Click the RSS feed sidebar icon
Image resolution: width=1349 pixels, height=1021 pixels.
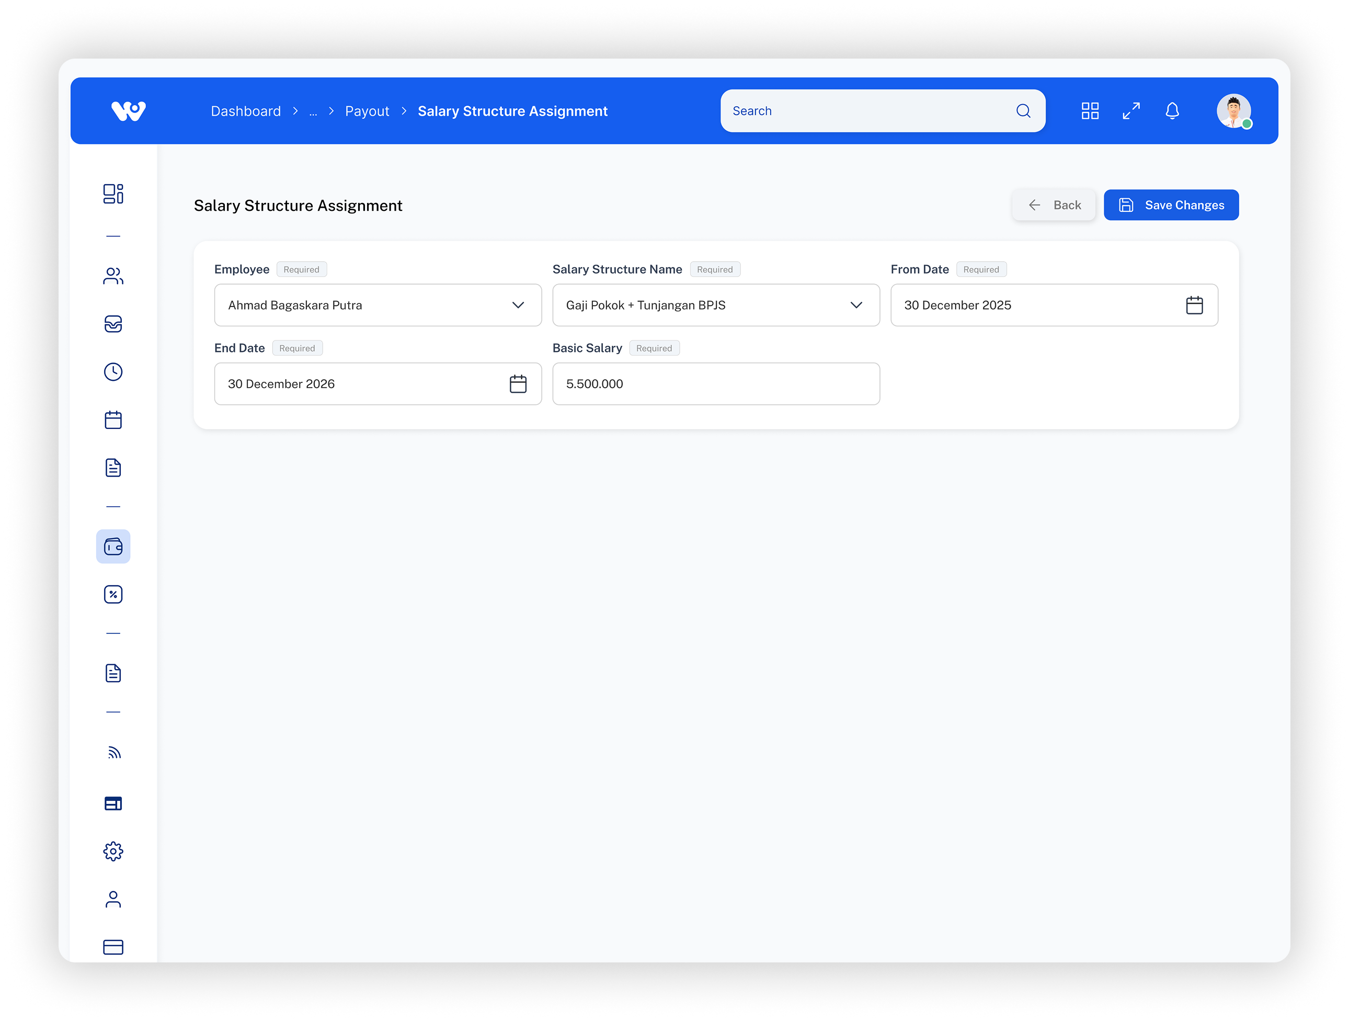(113, 753)
